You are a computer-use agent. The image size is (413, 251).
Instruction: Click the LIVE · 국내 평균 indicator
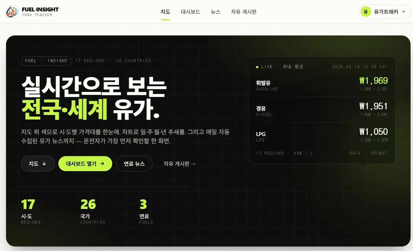click(279, 67)
